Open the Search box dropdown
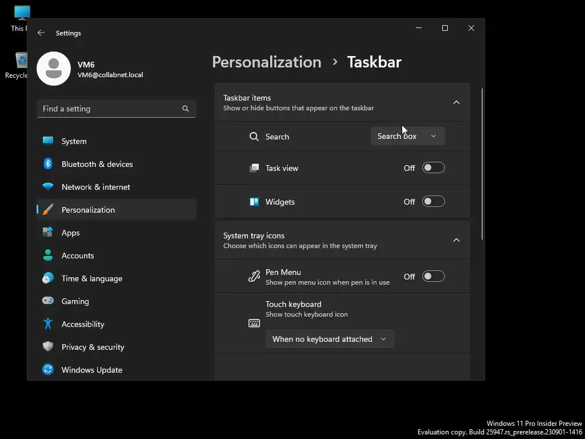The height and width of the screenshot is (439, 585). point(407,137)
